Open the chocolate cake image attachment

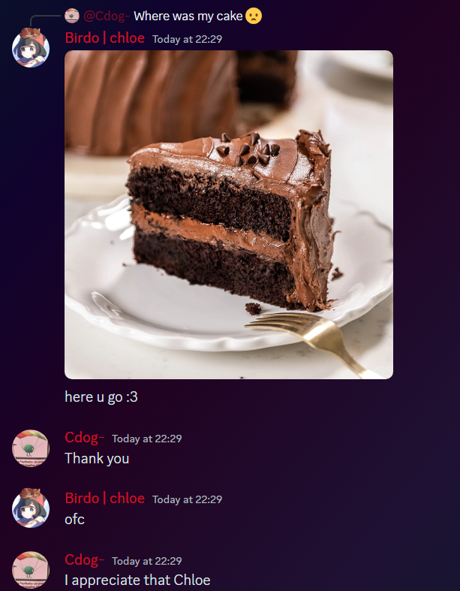(x=229, y=215)
